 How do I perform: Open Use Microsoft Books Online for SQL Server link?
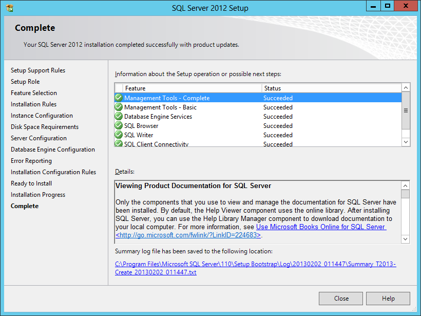(321, 227)
